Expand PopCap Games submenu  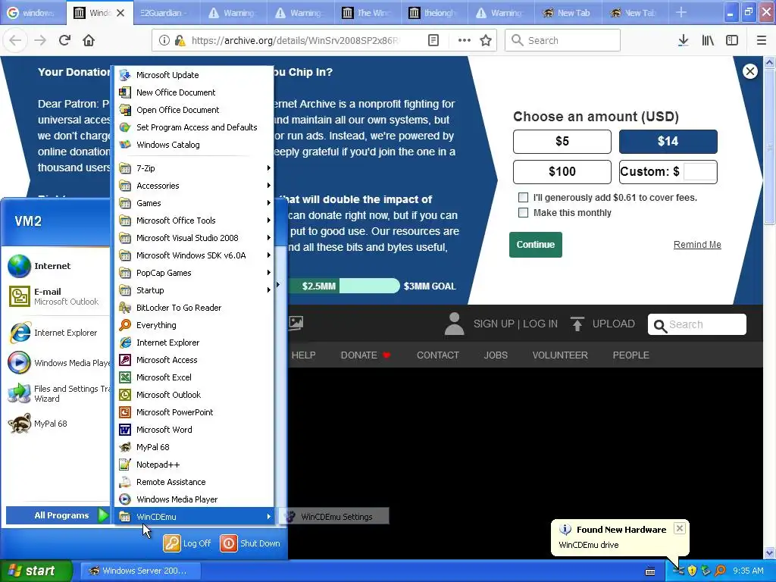point(194,273)
